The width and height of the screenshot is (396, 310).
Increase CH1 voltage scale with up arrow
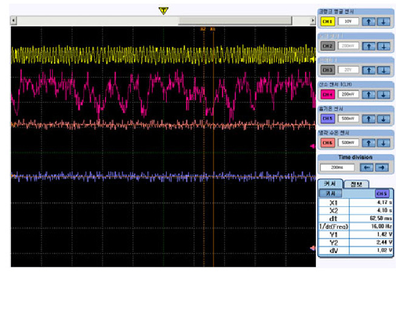(369, 22)
